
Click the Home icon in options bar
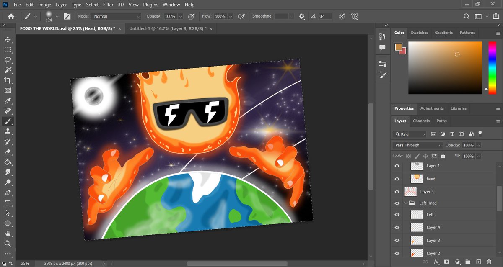click(x=11, y=16)
